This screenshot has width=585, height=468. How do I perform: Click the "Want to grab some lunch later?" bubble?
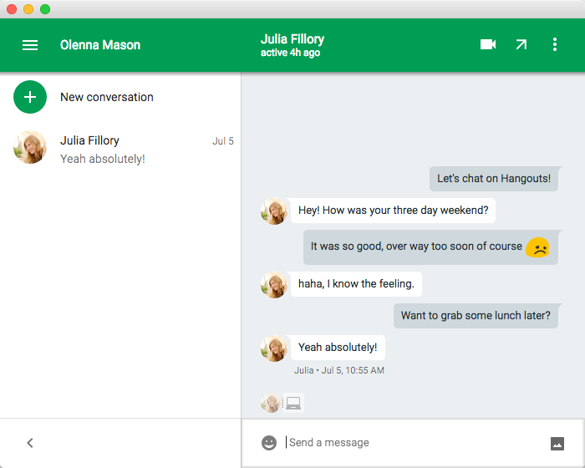tap(476, 316)
